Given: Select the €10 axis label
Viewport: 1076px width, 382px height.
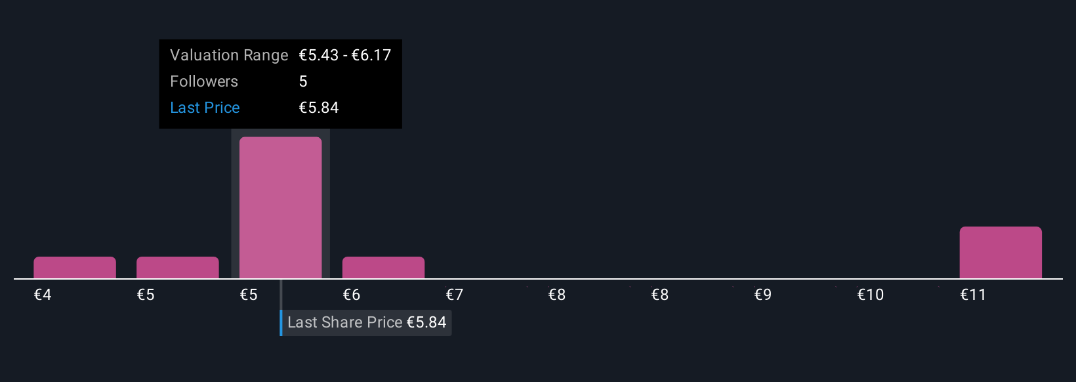Looking at the screenshot, I should (x=870, y=295).
